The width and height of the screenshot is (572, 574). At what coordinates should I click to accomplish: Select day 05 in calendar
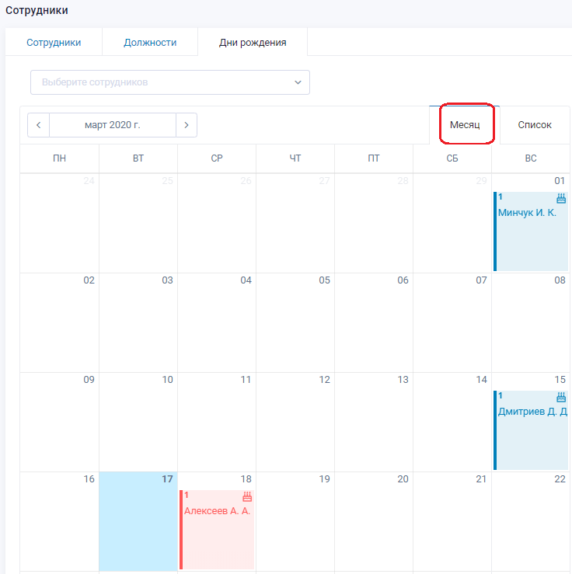coord(295,322)
